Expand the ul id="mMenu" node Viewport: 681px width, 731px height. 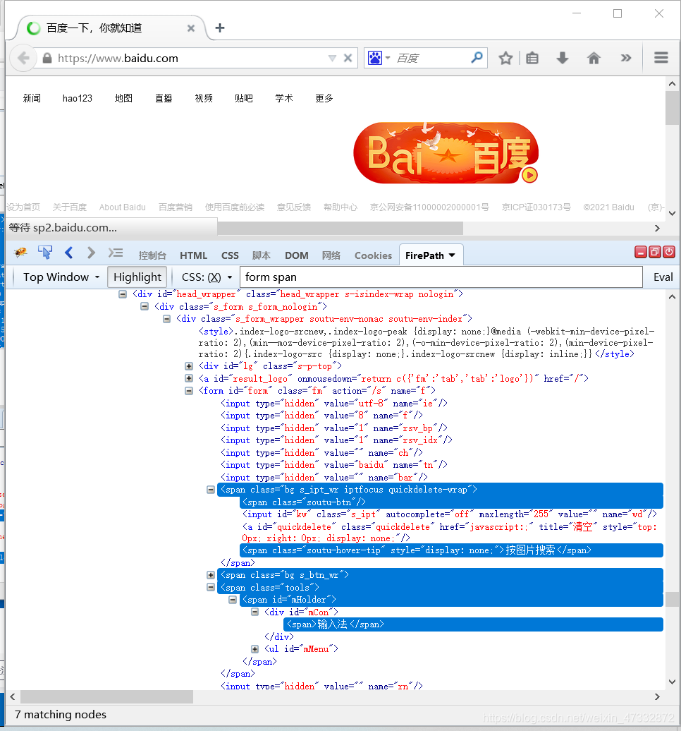(x=254, y=649)
